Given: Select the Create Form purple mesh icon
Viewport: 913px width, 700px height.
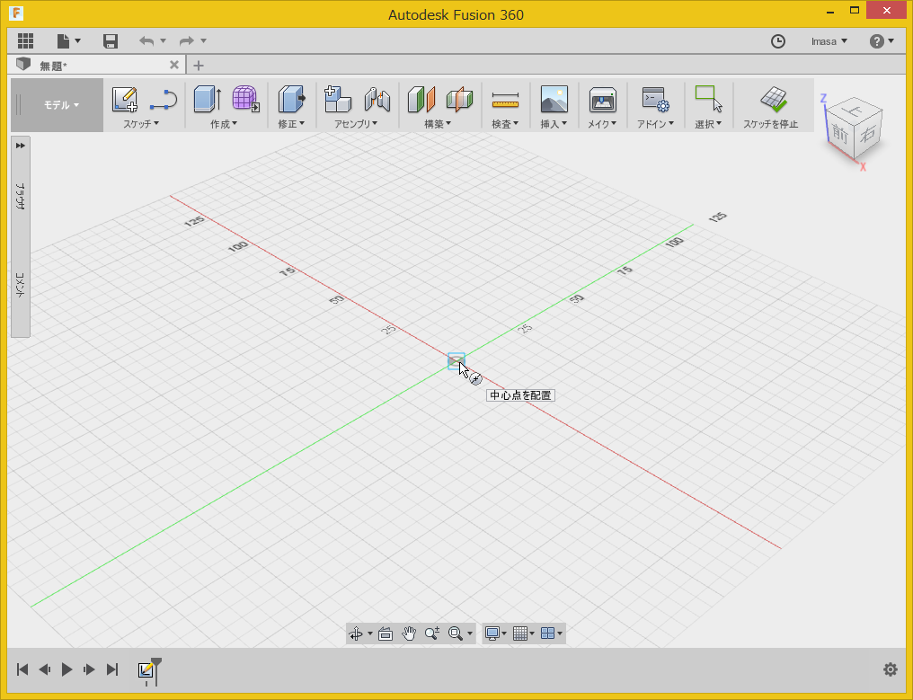Looking at the screenshot, I should (x=245, y=99).
